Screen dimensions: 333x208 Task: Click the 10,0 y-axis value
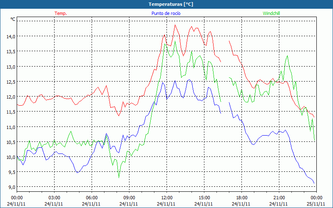[11, 157]
